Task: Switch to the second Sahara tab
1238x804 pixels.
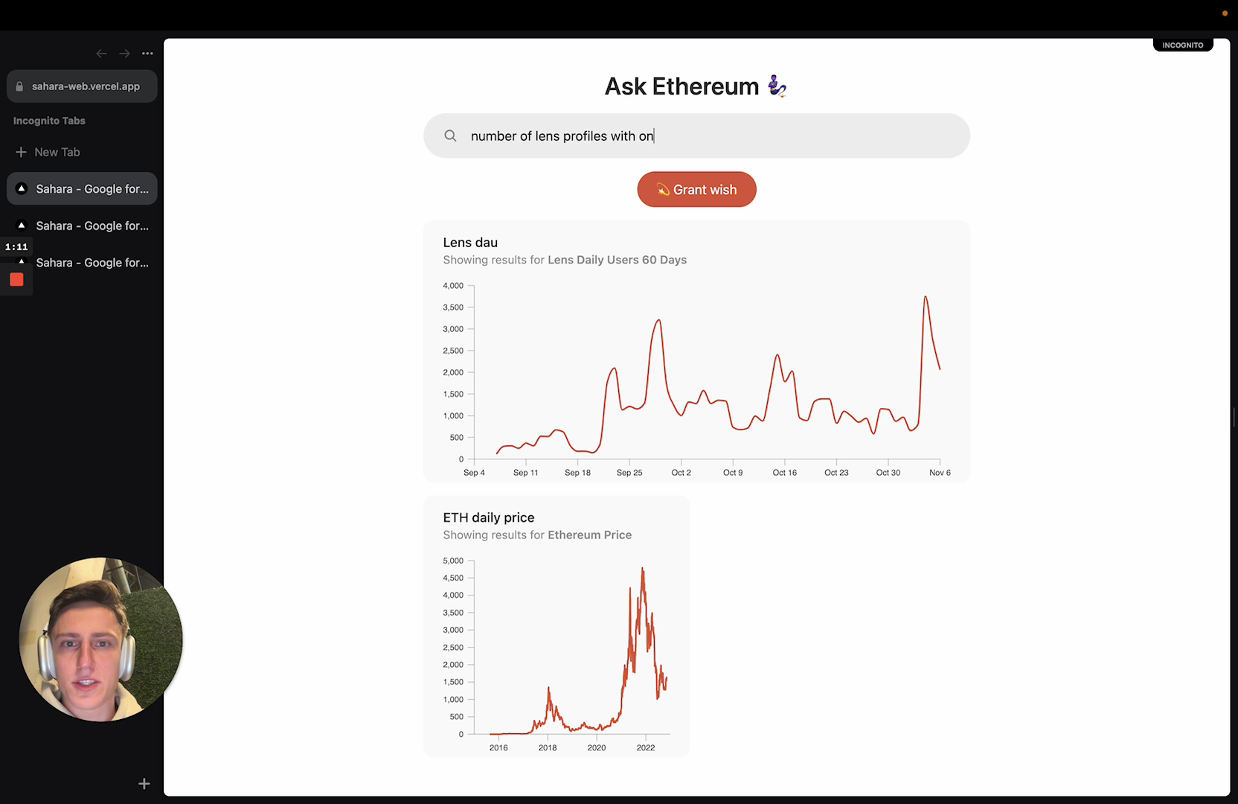Action: [82, 226]
